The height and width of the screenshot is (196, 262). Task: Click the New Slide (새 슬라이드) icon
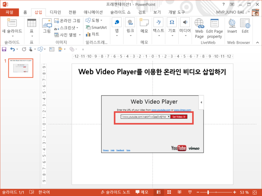(x=12, y=23)
